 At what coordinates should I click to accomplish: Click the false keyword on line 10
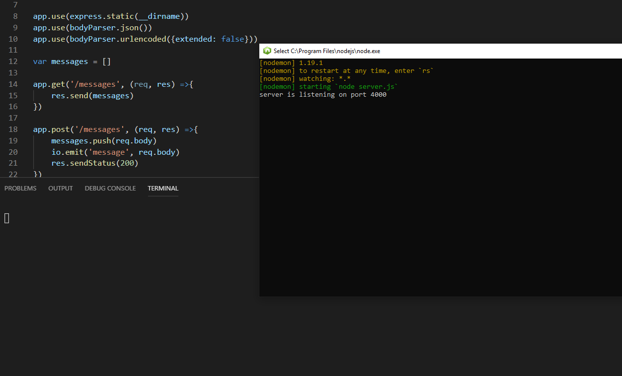(233, 39)
